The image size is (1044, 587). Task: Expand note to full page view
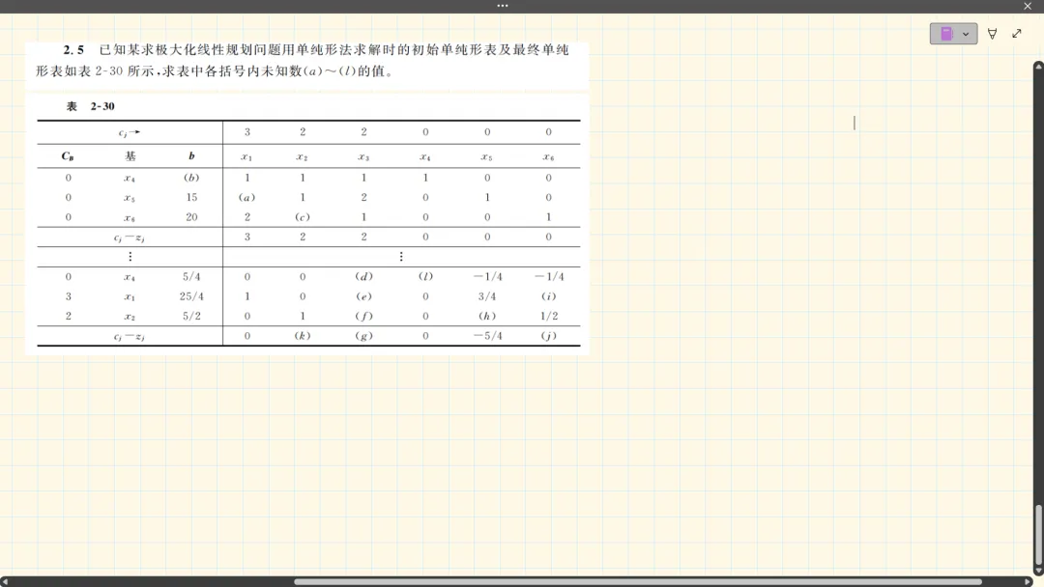click(1017, 33)
